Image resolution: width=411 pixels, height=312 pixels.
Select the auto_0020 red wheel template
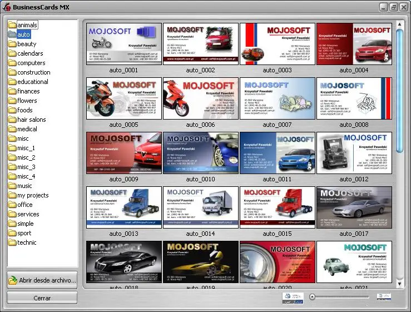pyautogui.click(x=278, y=262)
